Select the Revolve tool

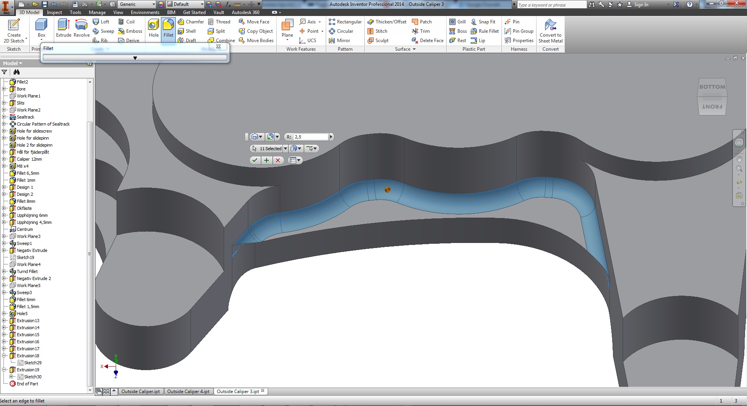pos(81,28)
